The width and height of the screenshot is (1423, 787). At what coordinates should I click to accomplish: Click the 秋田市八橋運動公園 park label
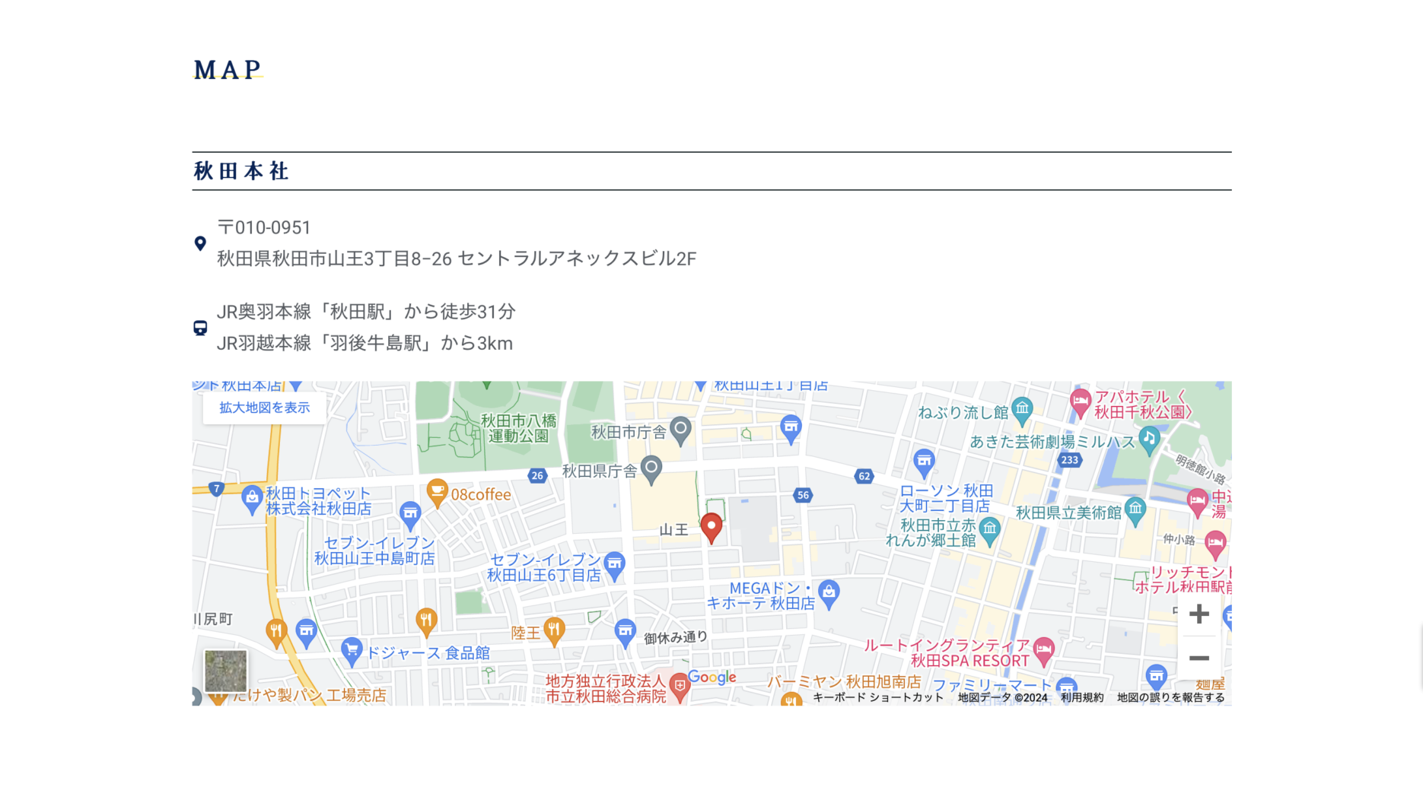519,428
